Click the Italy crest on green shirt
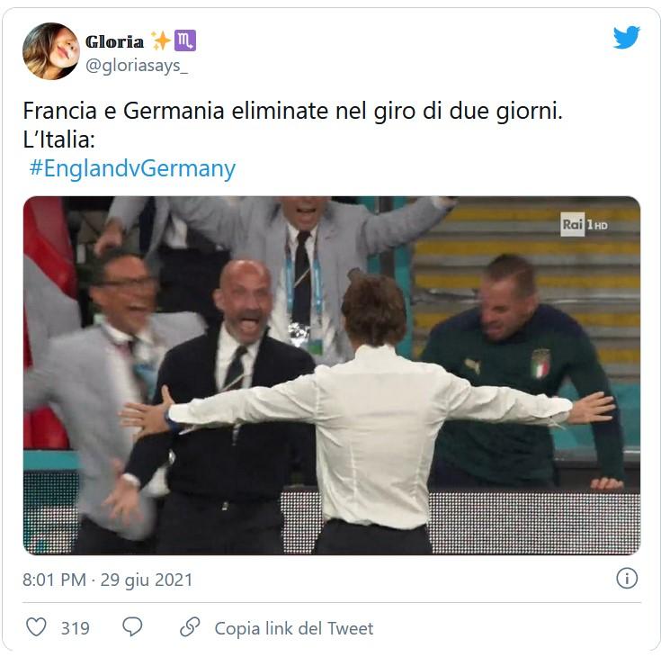 pos(540,364)
